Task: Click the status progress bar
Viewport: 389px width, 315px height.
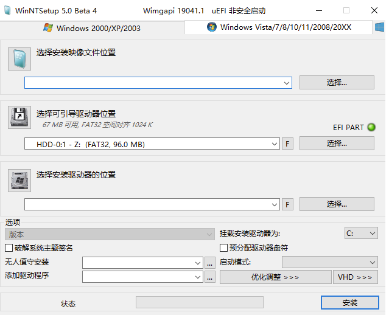Action: point(200,302)
